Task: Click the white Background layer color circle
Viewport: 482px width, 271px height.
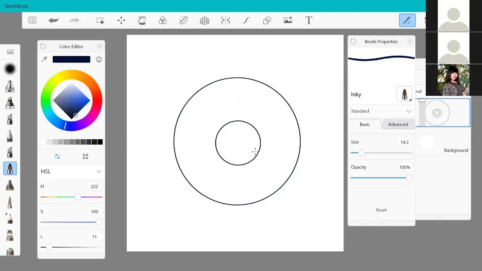Action: click(x=426, y=143)
